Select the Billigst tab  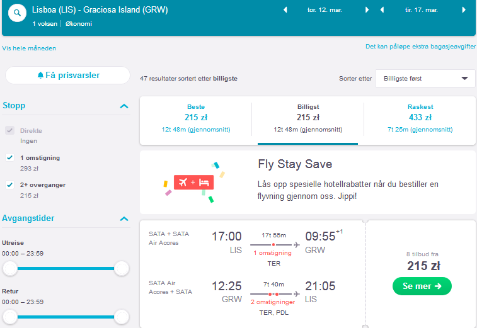click(308, 118)
